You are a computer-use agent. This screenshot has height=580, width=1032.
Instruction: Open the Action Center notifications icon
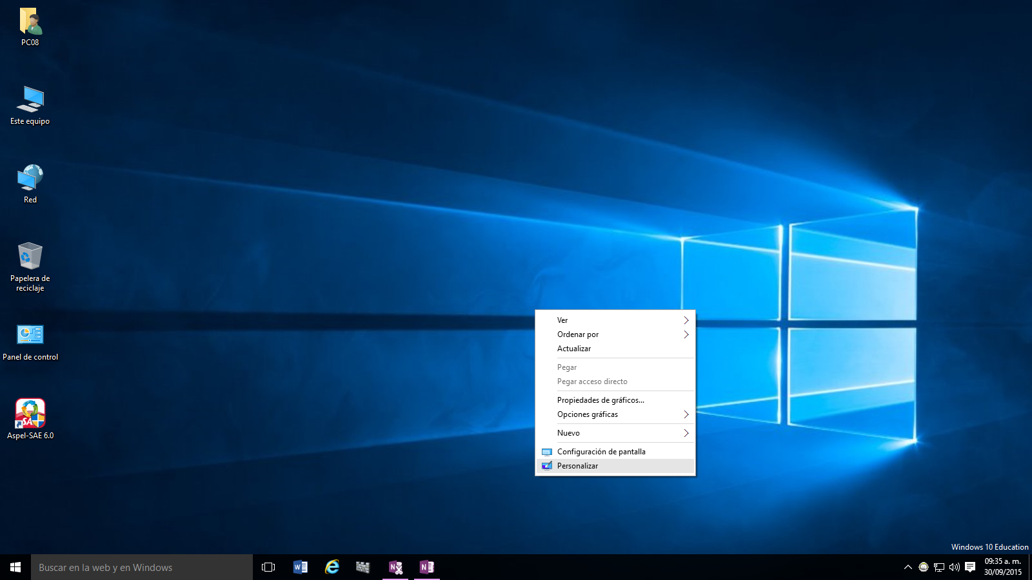[969, 567]
